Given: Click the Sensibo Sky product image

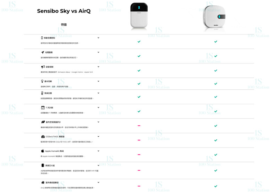Looking at the screenshot, I should pyautogui.click(x=139, y=15).
